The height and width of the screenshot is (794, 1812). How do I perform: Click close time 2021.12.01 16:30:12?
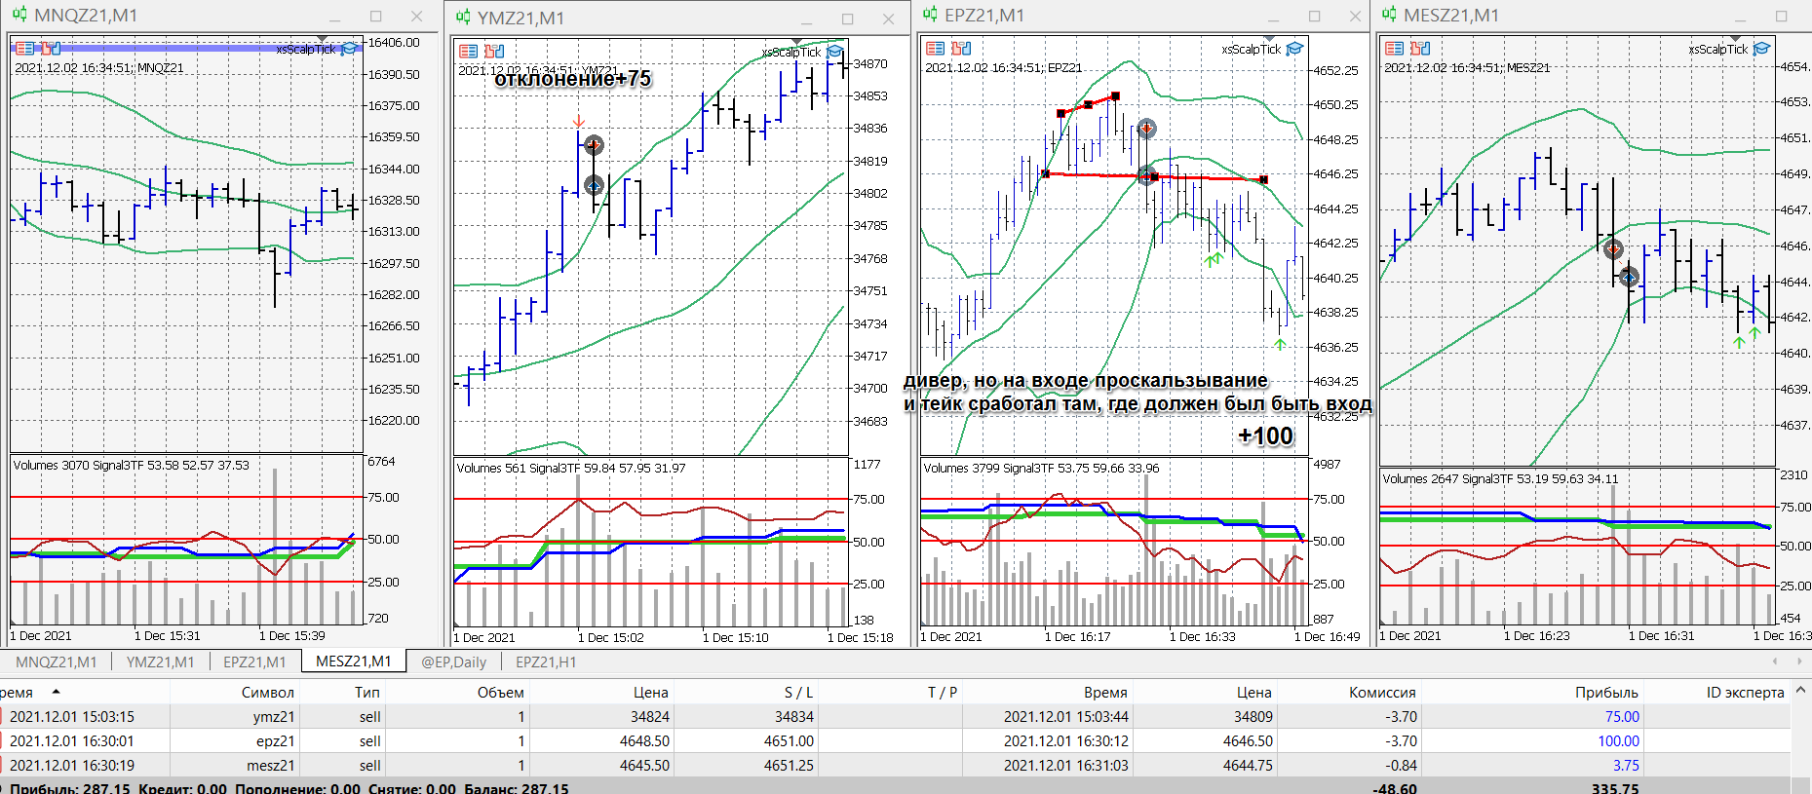pos(1065,740)
